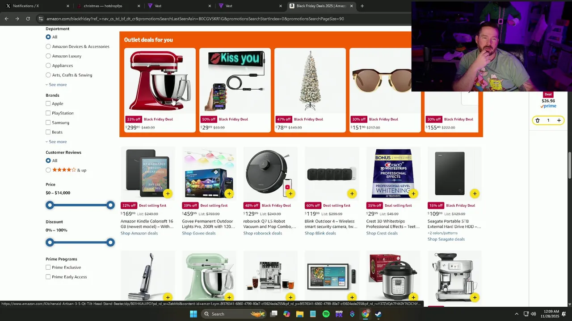This screenshot has width=572, height=321.
Task: Enable the Prime Early Access filter
Action: tap(48, 277)
